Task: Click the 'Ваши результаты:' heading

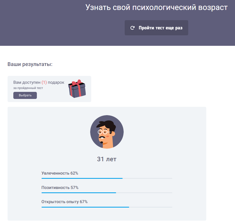Action: coord(30,64)
